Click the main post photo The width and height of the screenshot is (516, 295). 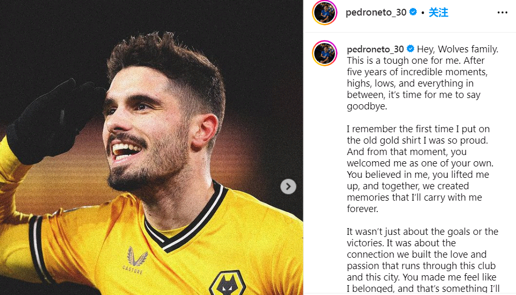156,156
